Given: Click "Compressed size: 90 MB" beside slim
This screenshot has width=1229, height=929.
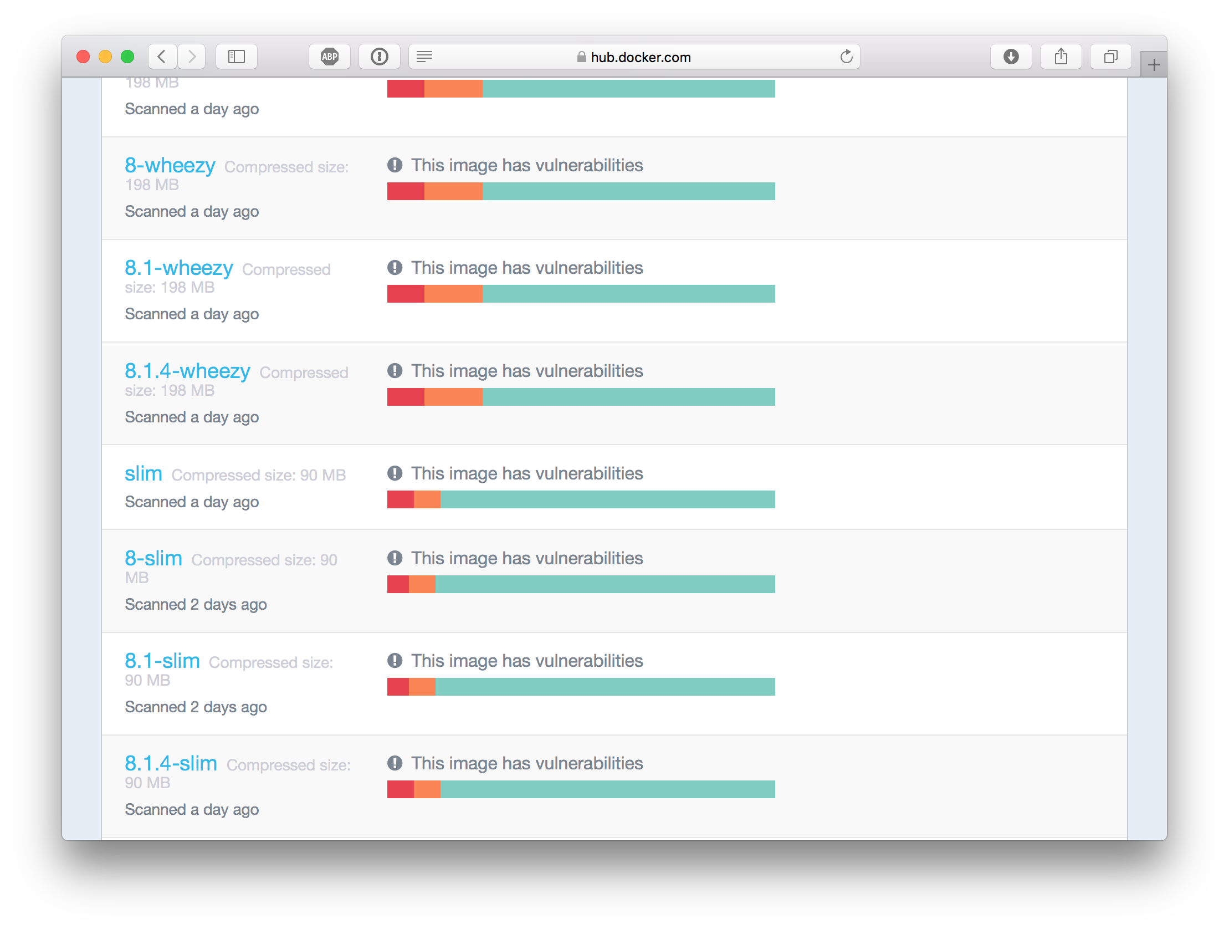Looking at the screenshot, I should [x=258, y=476].
